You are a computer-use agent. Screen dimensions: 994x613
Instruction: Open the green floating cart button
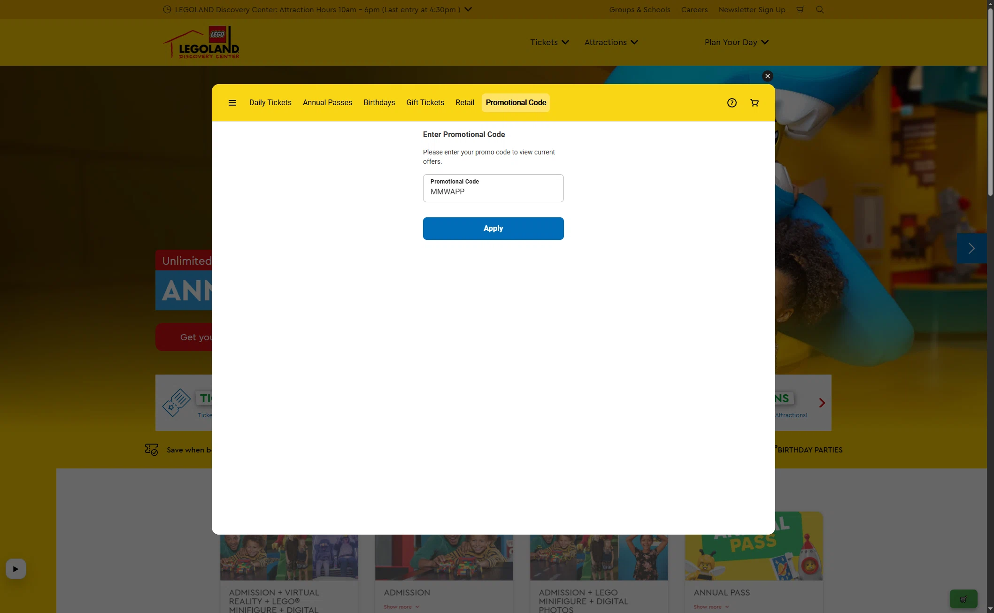click(x=963, y=599)
